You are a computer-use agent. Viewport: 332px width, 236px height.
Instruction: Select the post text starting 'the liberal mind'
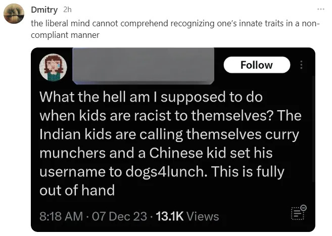175,29
